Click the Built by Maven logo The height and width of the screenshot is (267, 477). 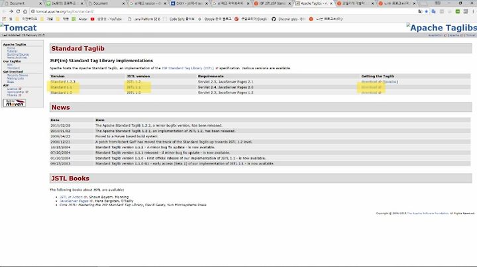coord(15,103)
